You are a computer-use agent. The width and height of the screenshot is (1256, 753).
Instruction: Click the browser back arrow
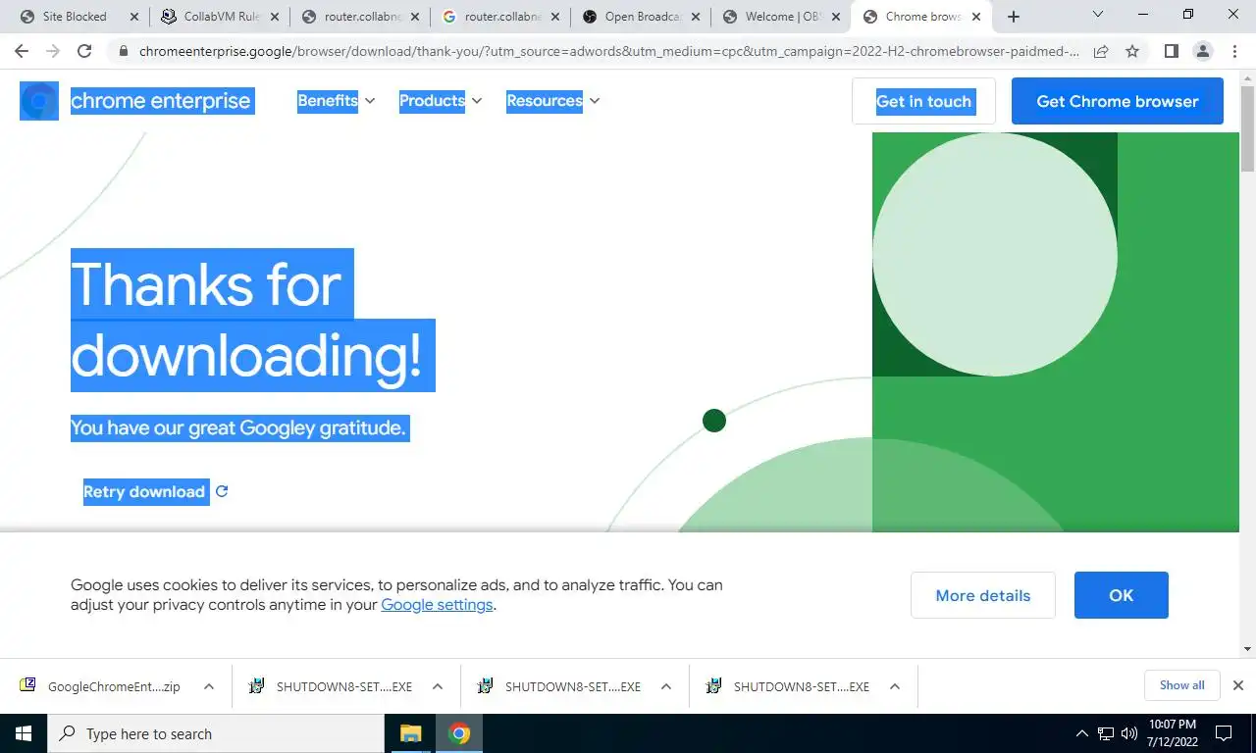pyautogui.click(x=22, y=52)
